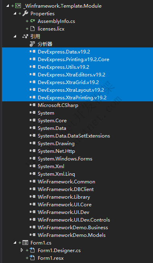Select the DevExpress.Data.v19.2 reference

click(x=64, y=51)
